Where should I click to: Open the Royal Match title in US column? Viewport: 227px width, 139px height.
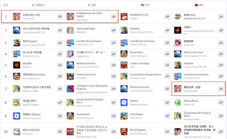pos(137,52)
